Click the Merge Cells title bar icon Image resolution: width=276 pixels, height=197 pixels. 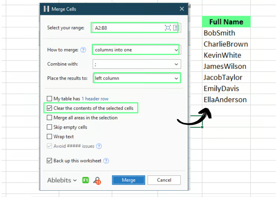pyautogui.click(x=46, y=9)
